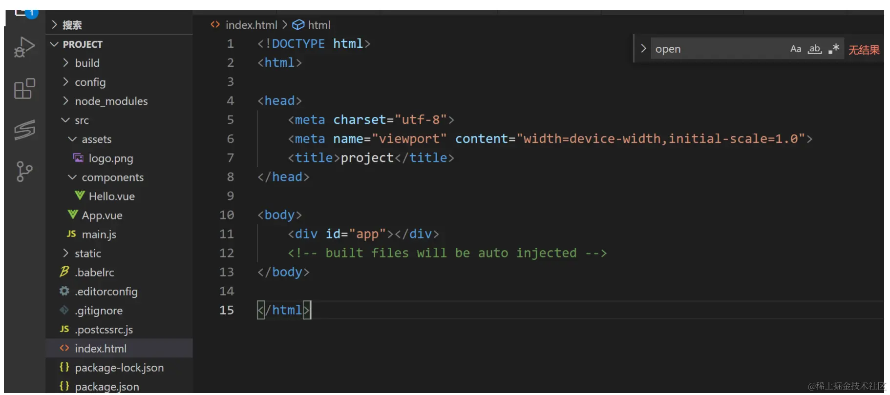Click the Babel icon beside .babelrc

(64, 272)
